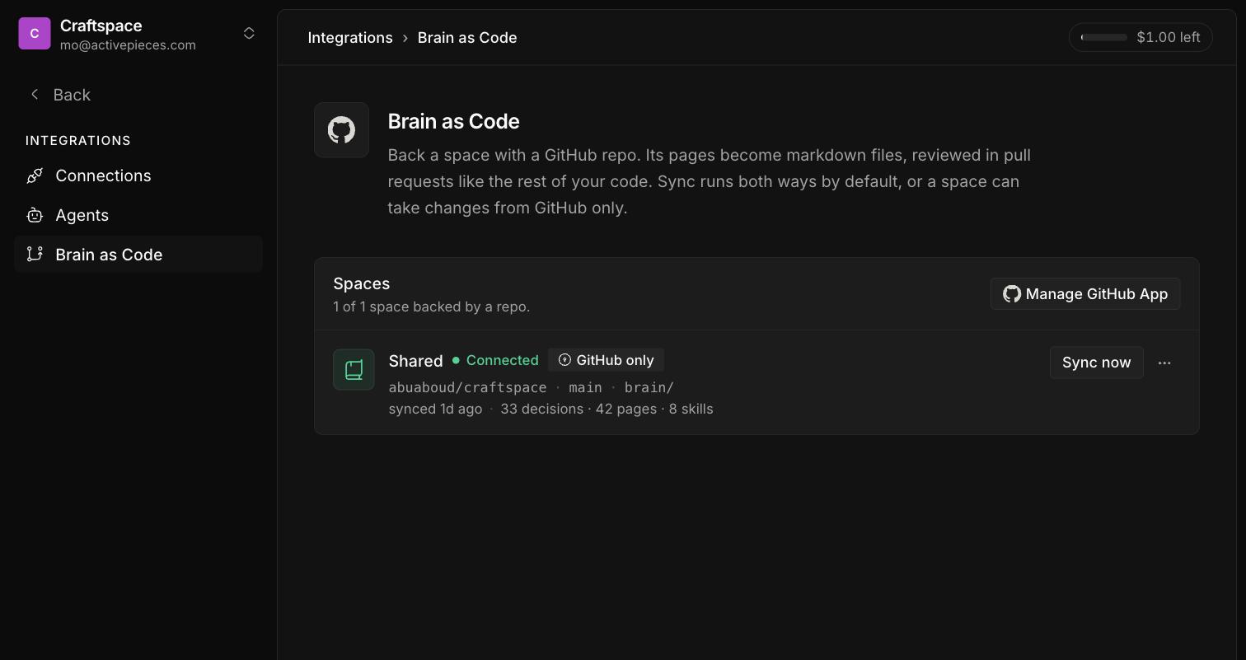Open Connections in the sidebar
Image resolution: width=1246 pixels, height=660 pixels.
point(138,176)
